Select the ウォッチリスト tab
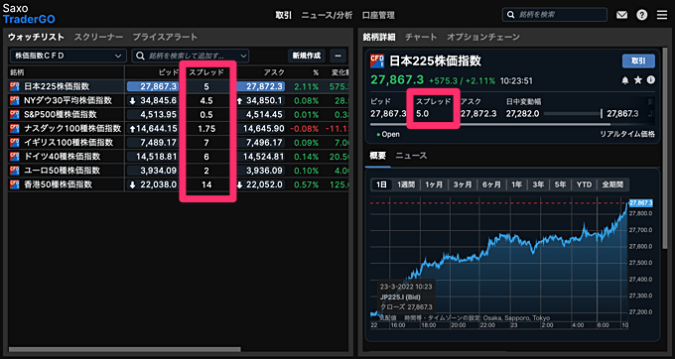 point(36,37)
